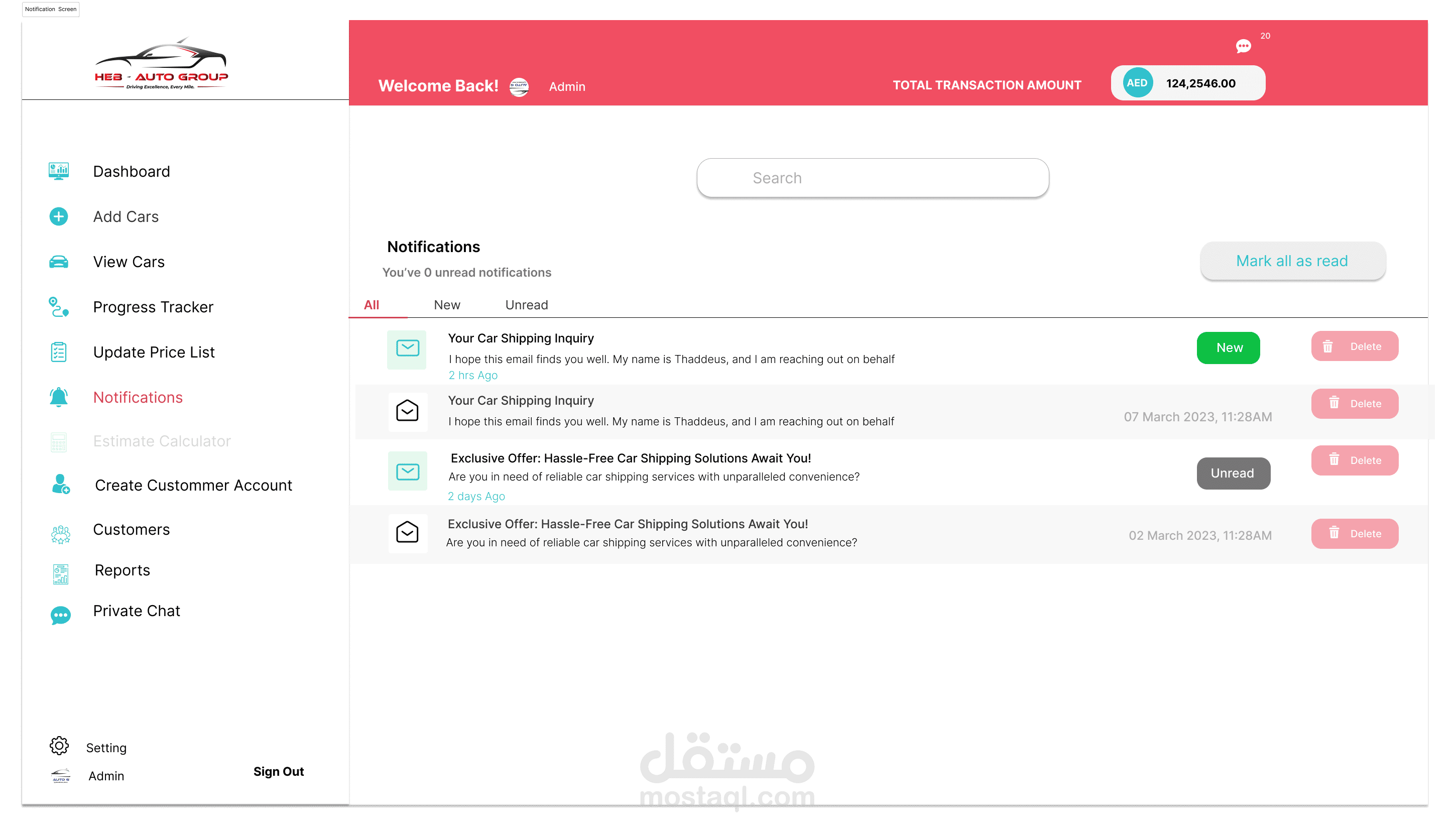
Task: Click the Setting gear icon
Action: [59, 746]
